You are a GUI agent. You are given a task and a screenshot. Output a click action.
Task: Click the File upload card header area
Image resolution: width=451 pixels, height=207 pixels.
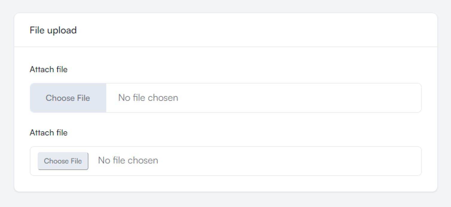tap(239, 30)
